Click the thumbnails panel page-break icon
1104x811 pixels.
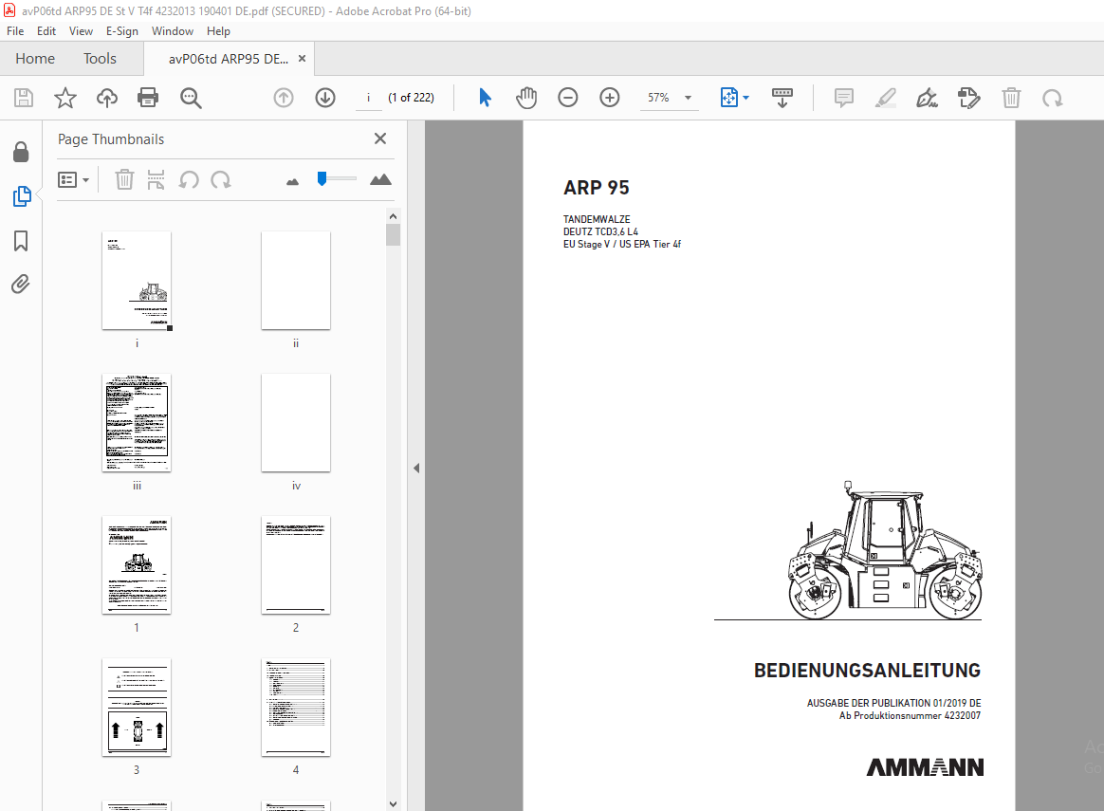[x=156, y=180]
